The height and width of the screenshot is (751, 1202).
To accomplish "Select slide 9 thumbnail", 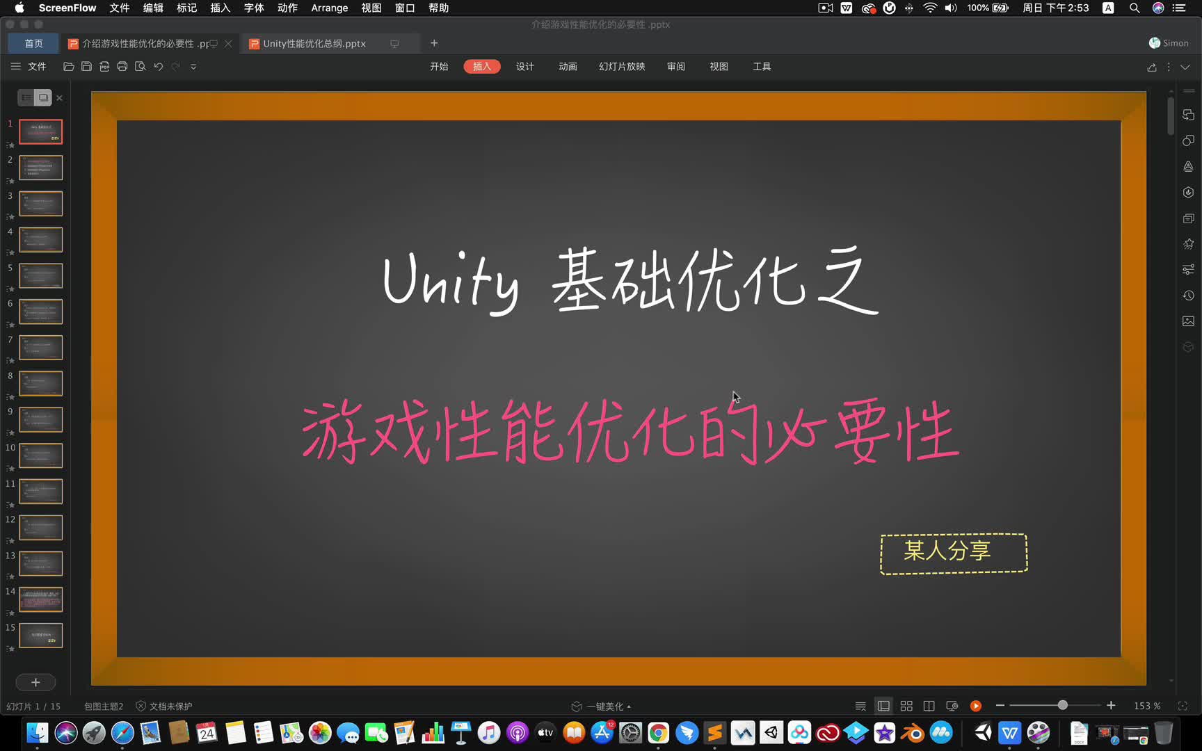I will (40, 419).
